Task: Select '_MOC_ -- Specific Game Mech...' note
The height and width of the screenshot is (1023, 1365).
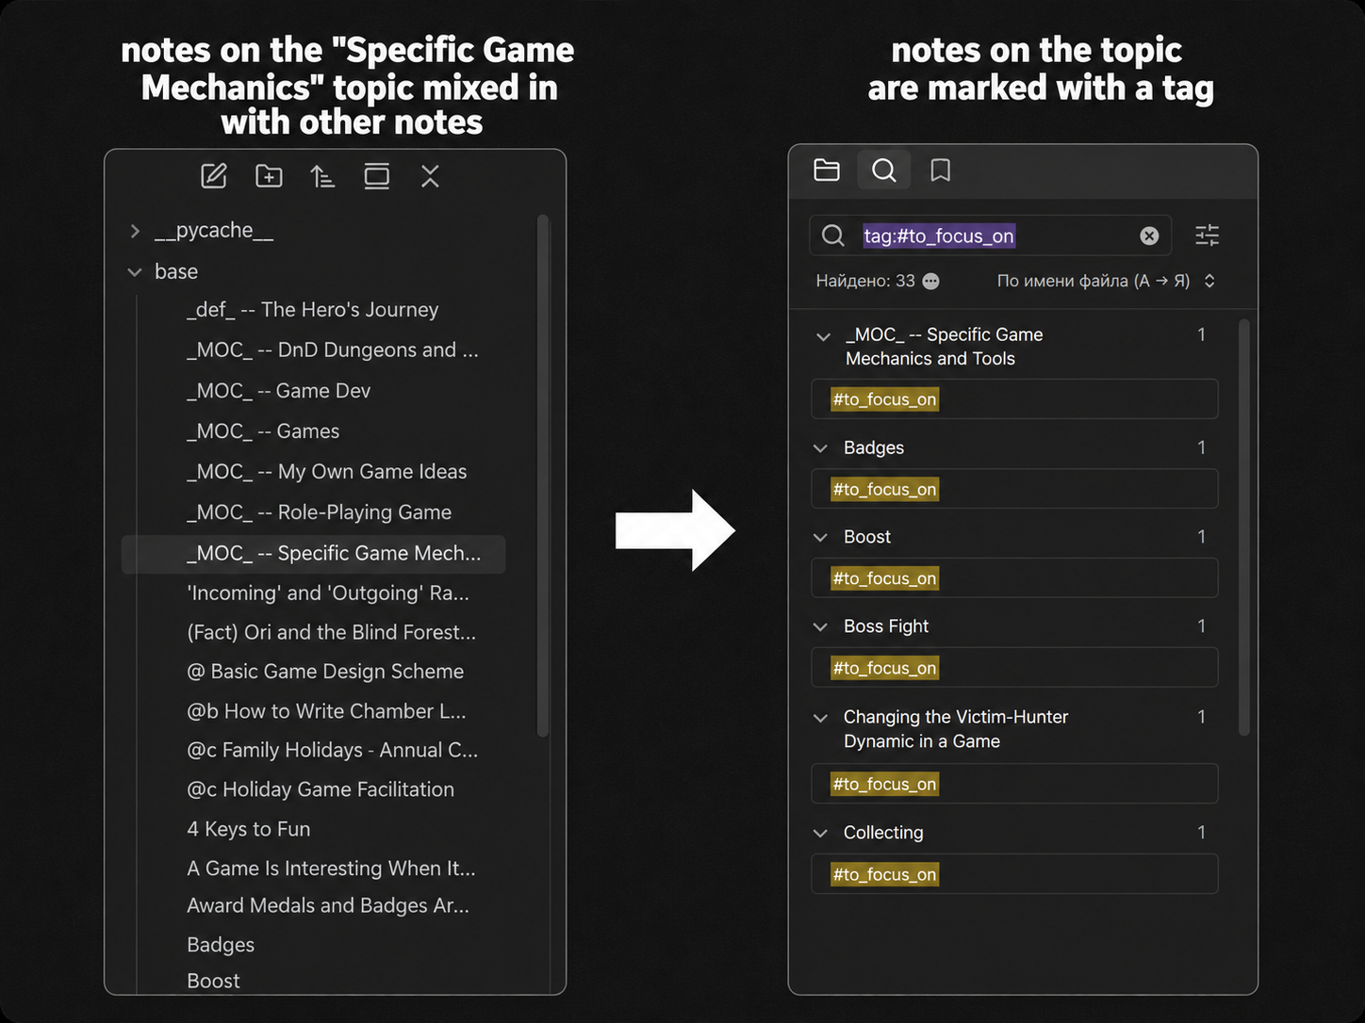Action: pyautogui.click(x=314, y=554)
